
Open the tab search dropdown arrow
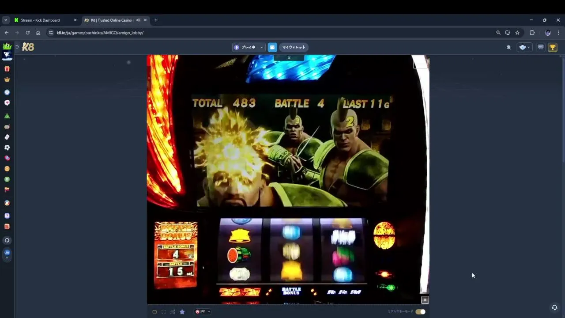(6, 20)
